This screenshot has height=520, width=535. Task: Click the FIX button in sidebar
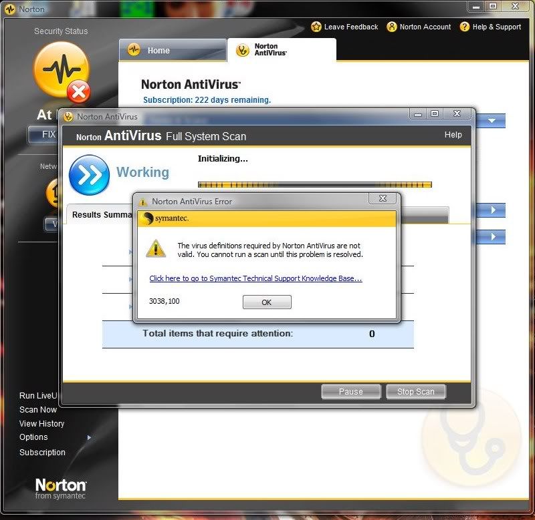[44, 134]
